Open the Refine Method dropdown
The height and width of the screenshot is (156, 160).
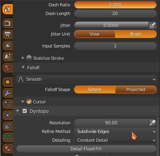[x=115, y=131]
